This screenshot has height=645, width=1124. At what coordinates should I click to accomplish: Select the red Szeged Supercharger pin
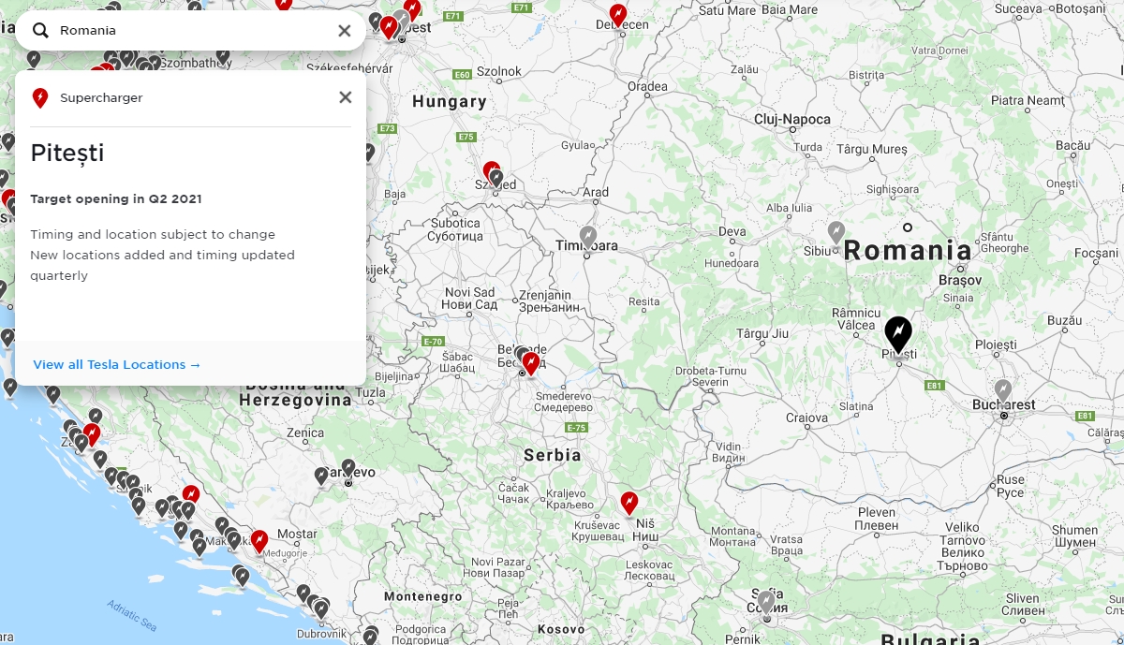click(490, 172)
